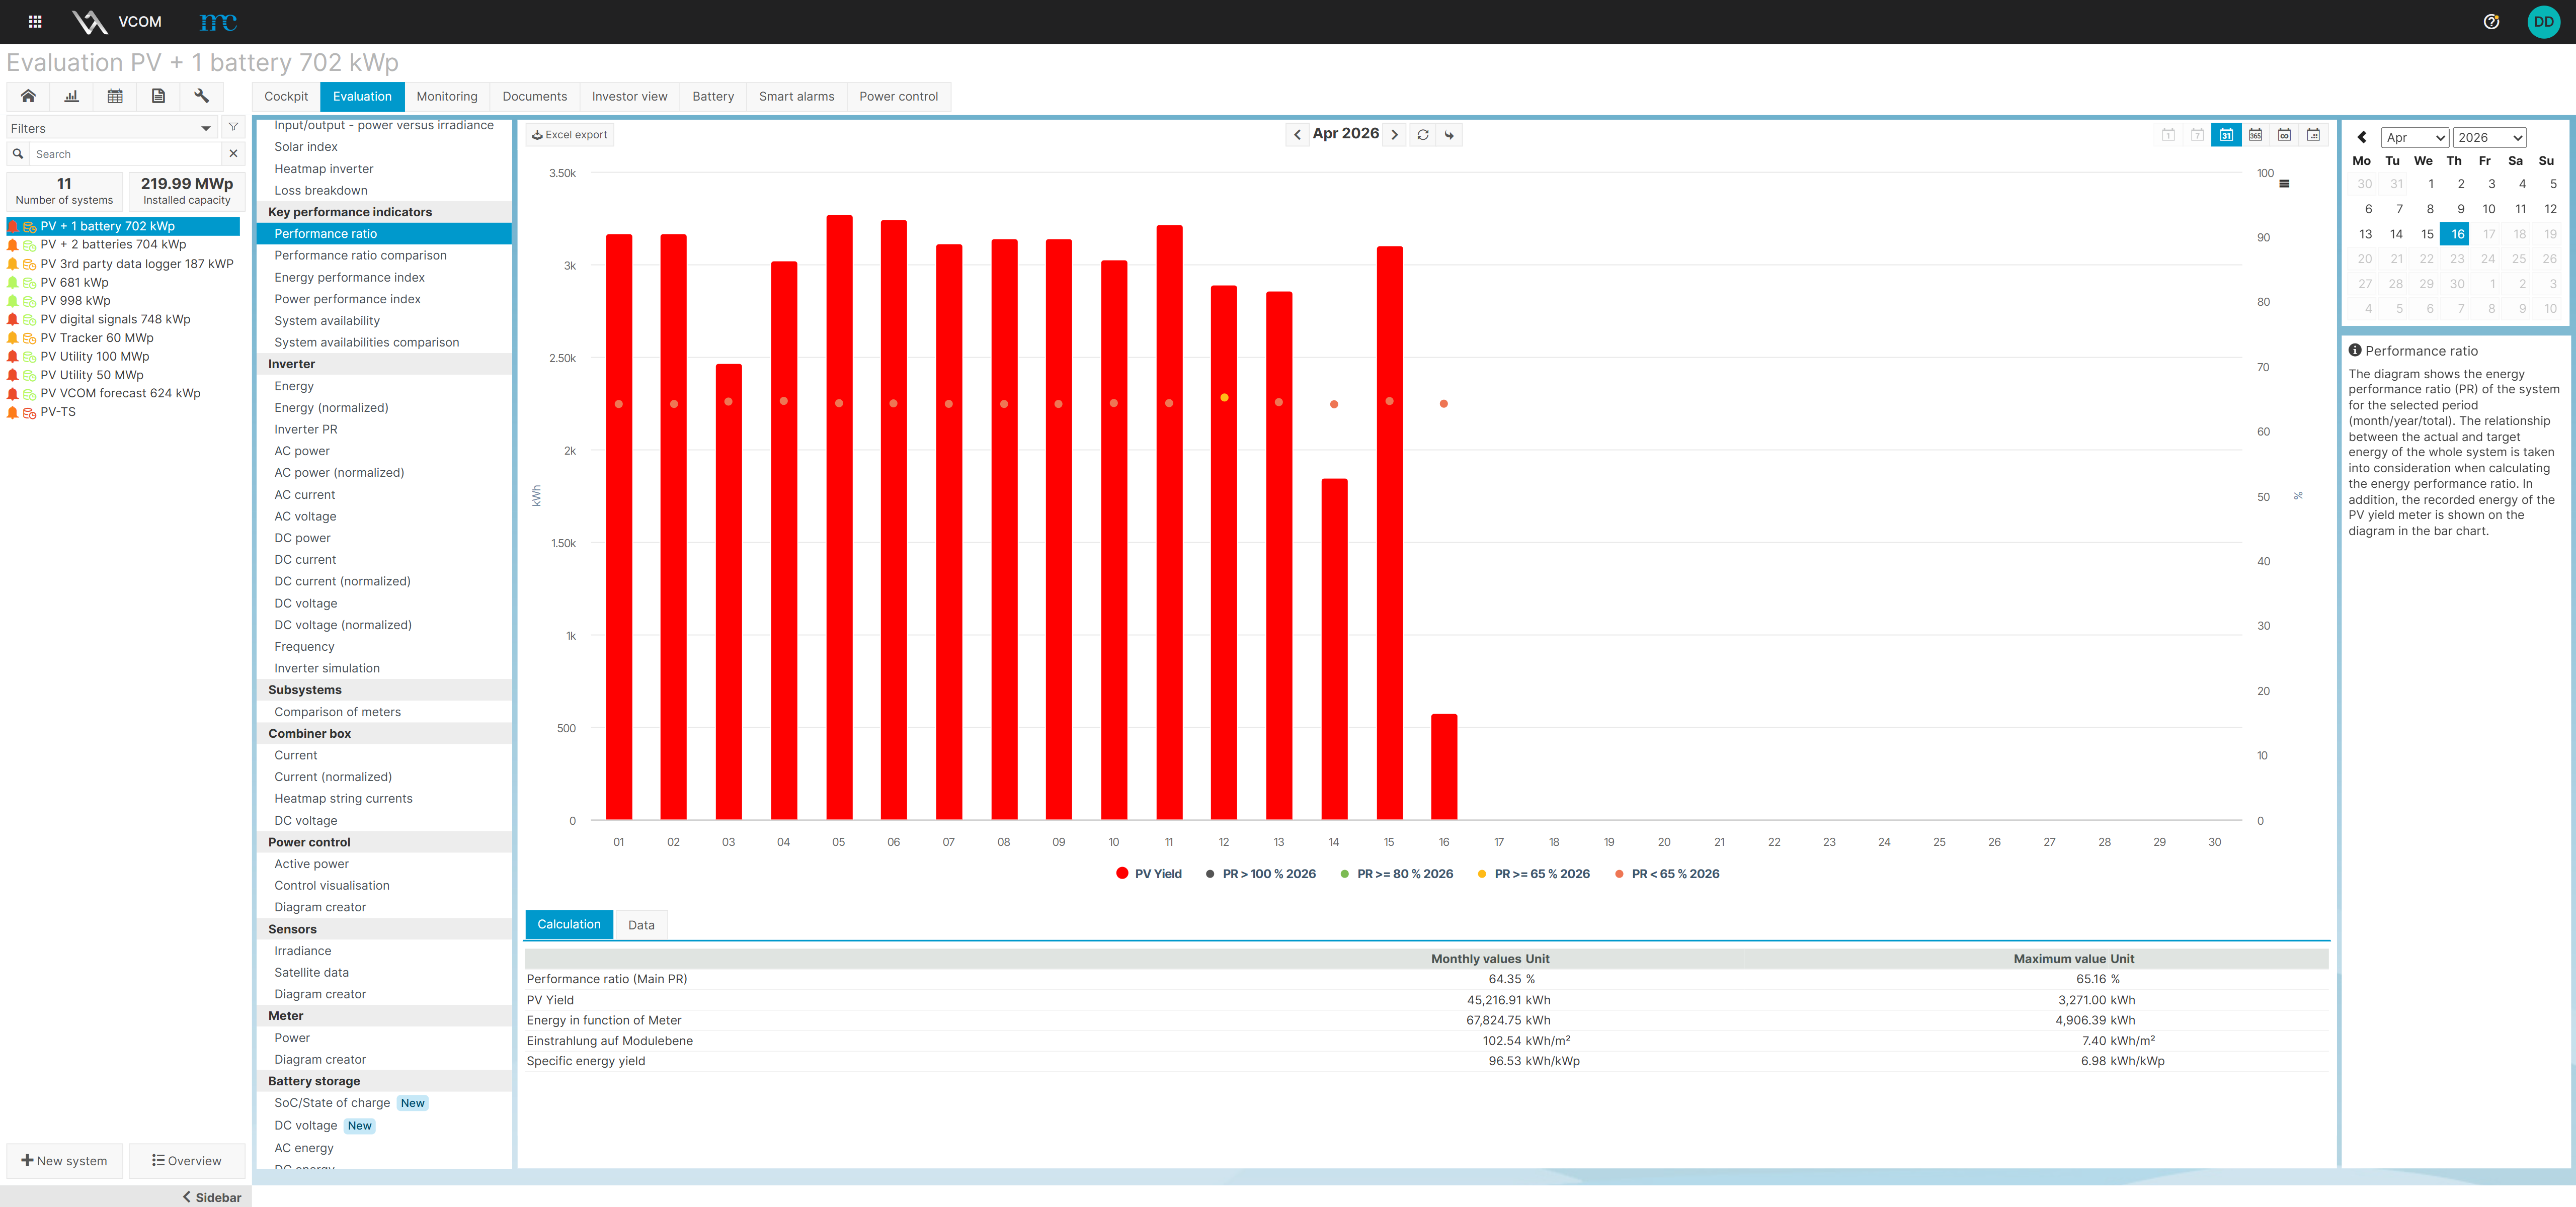This screenshot has width=2576, height=1207.
Task: Click the Excel export button
Action: point(569,135)
